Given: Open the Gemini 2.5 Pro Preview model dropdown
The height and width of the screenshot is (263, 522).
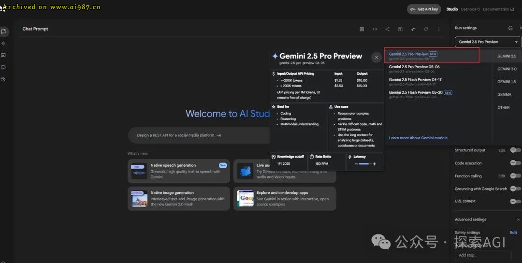Looking at the screenshot, I should coord(488,42).
